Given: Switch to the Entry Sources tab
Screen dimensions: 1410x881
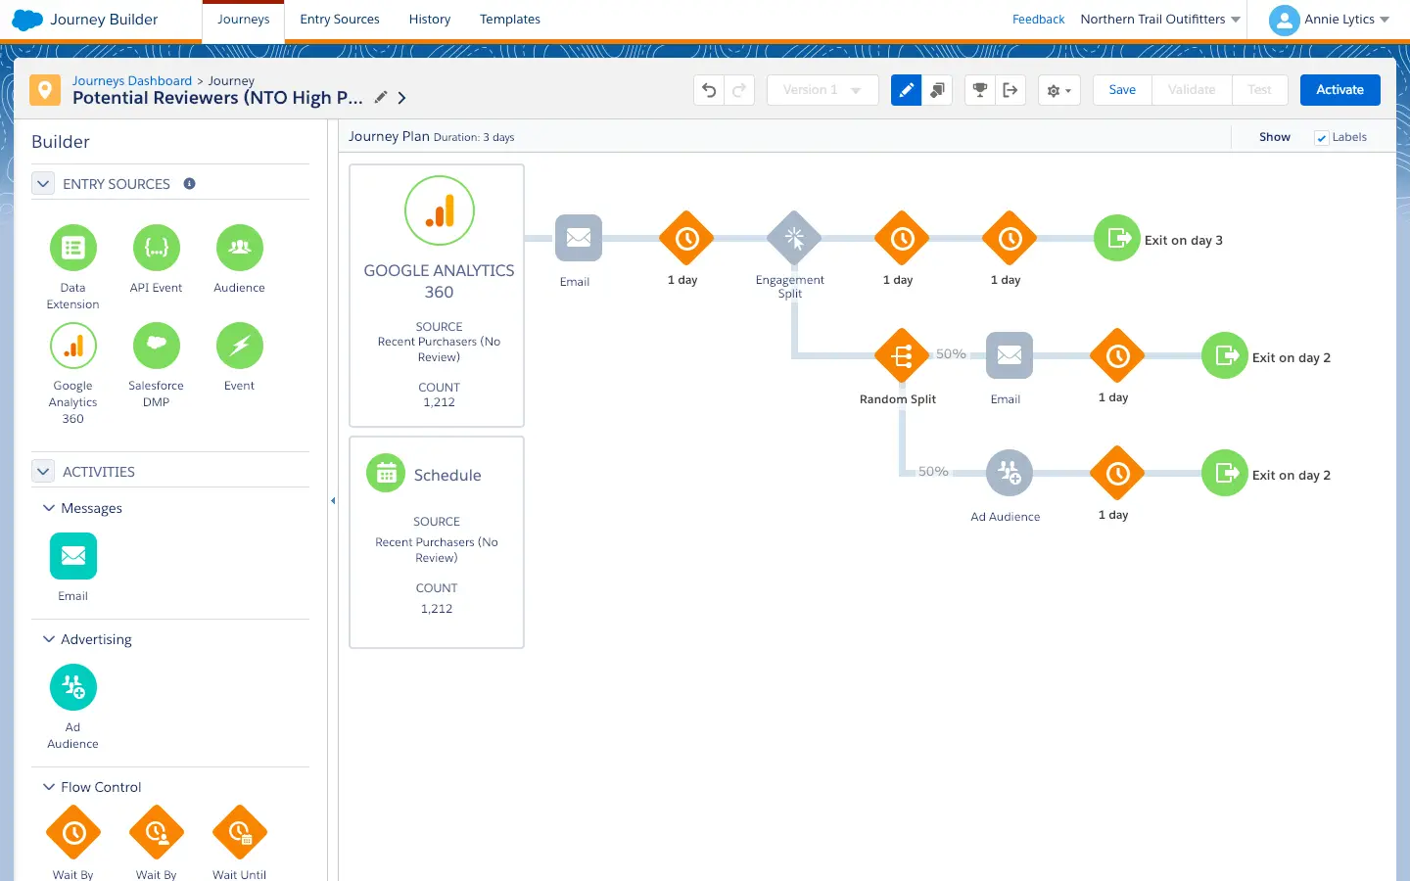Looking at the screenshot, I should 340,20.
